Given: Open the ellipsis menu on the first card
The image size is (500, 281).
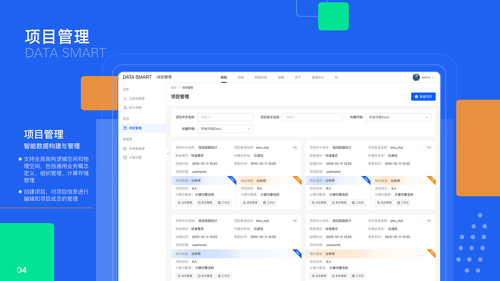Looking at the screenshot, I should pyautogui.click(x=295, y=147).
